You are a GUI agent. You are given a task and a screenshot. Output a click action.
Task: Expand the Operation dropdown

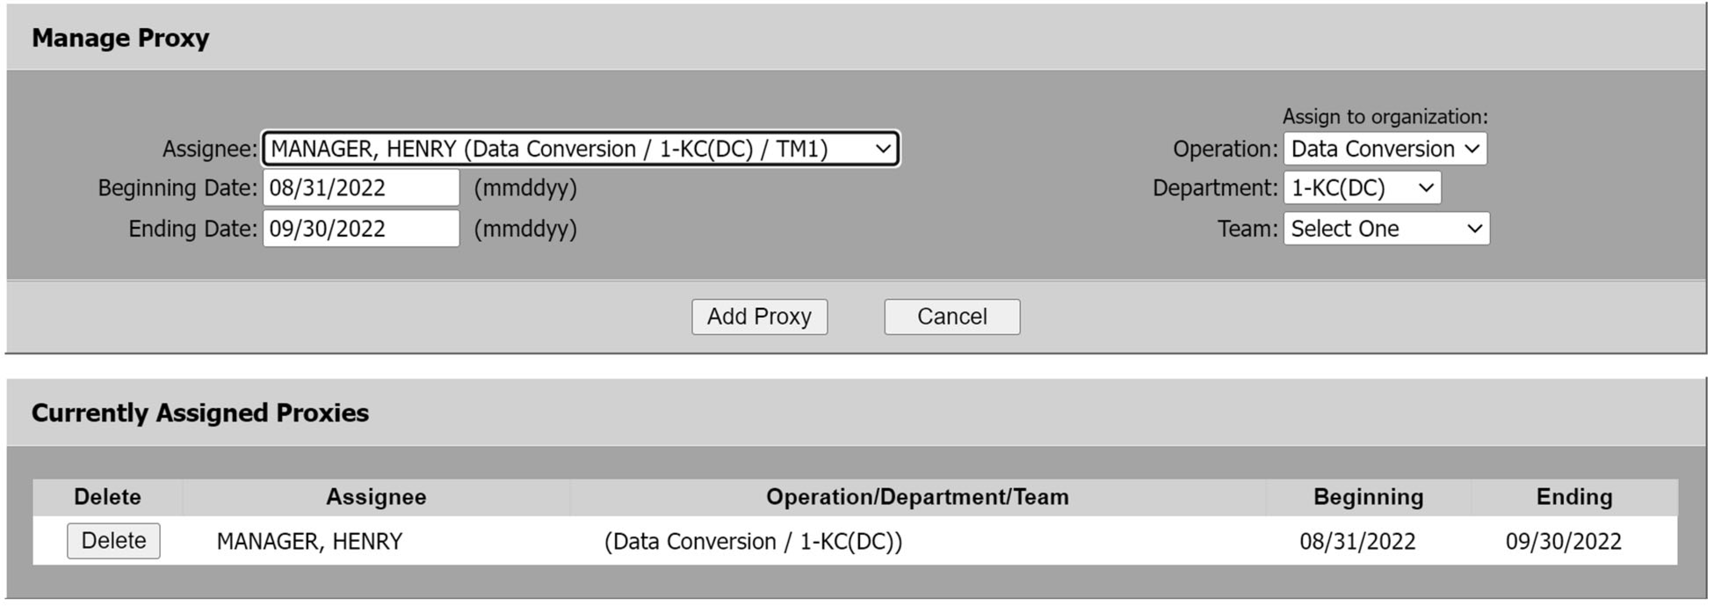point(1385,149)
